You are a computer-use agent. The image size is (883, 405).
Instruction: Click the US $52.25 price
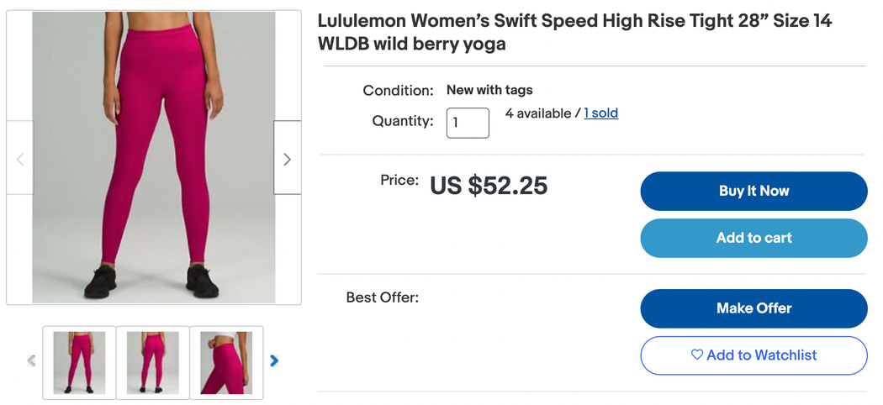tap(489, 186)
